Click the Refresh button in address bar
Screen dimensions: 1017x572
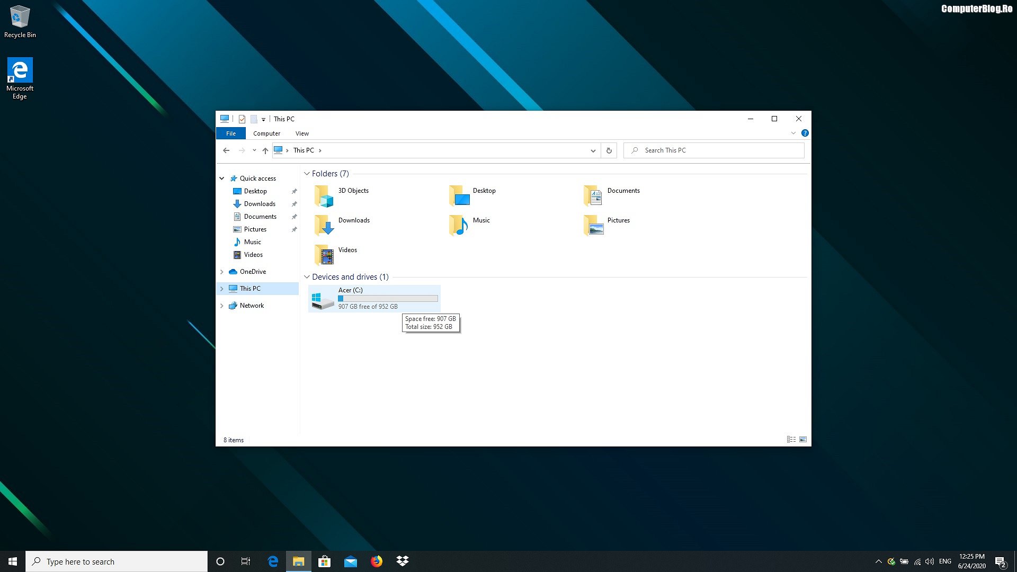pyautogui.click(x=609, y=150)
